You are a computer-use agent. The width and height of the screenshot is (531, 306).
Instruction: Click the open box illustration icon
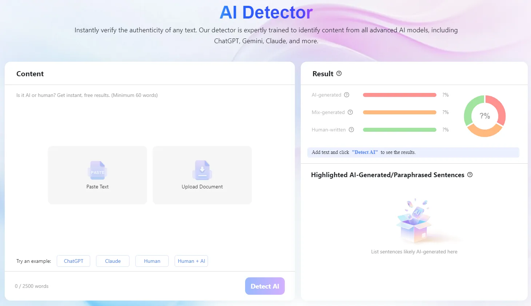[414, 220]
